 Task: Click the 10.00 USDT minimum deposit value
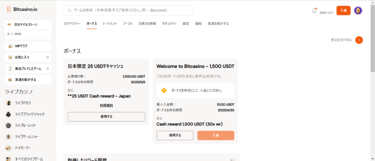click(x=226, y=105)
